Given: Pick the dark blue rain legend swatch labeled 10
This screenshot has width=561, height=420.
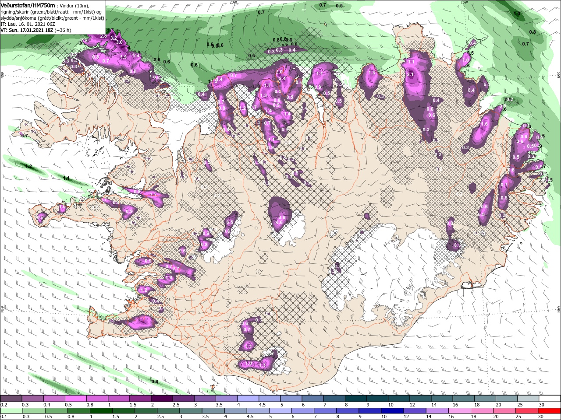Looking at the screenshot, I should [392, 411].
